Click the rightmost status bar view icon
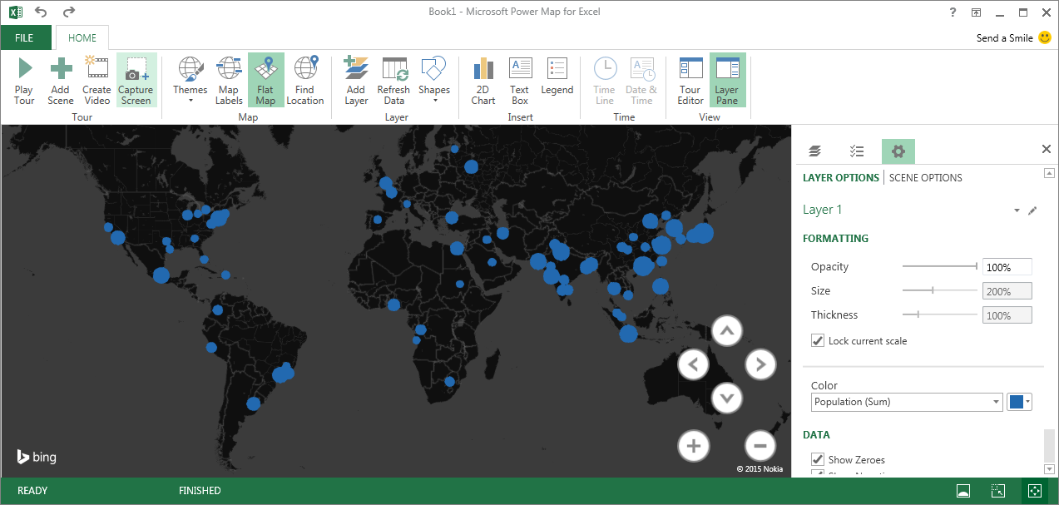 pos(1034,491)
